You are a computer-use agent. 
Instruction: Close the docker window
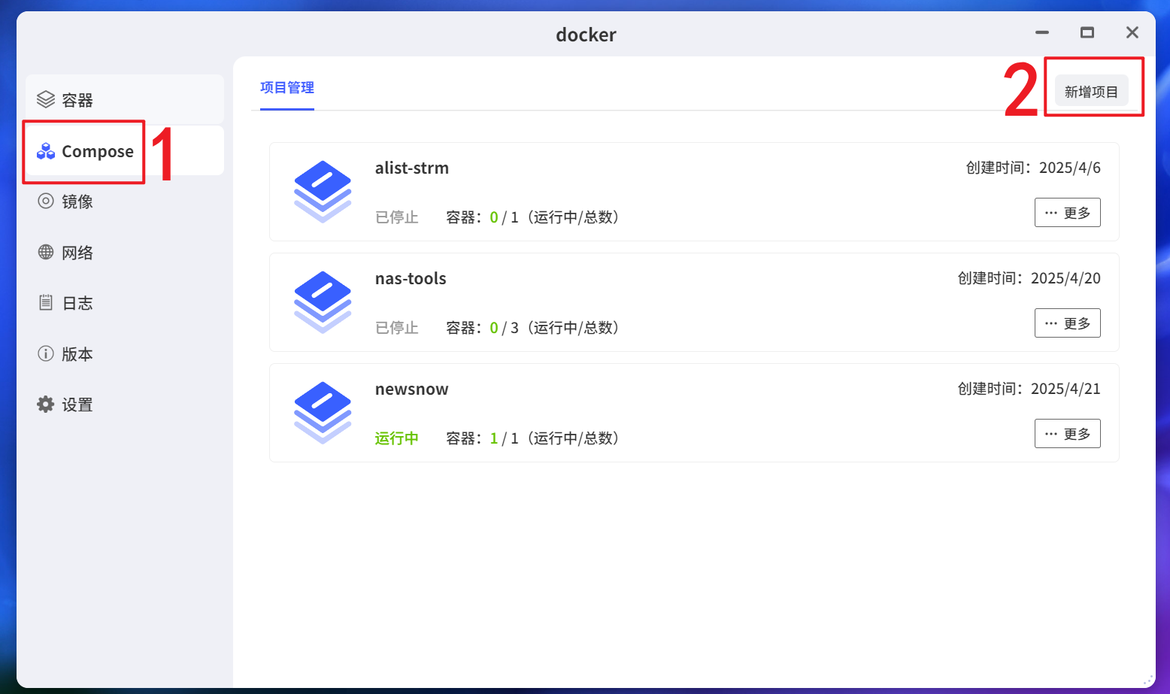click(x=1132, y=32)
